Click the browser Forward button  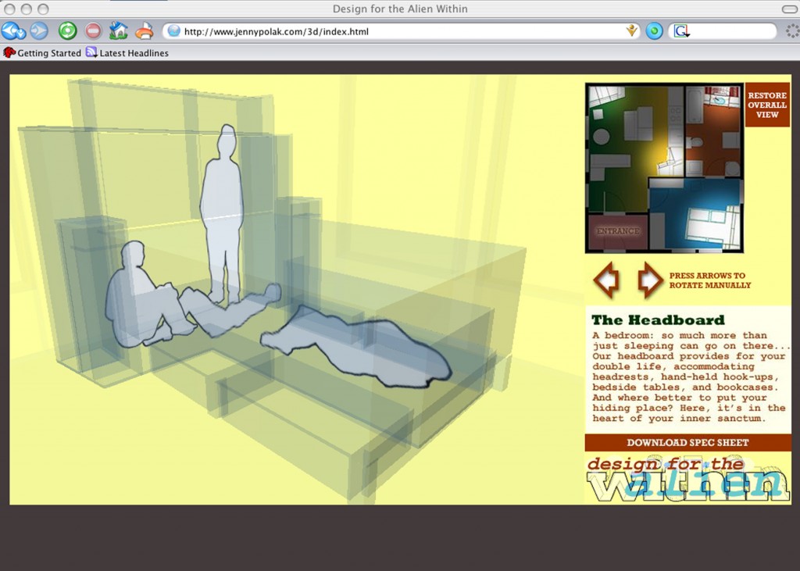point(39,31)
